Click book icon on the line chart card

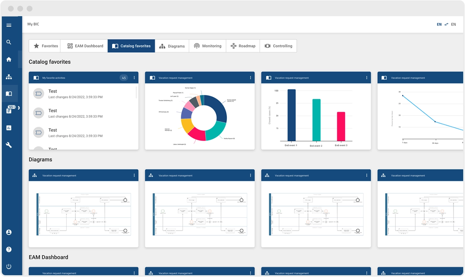tap(384, 78)
